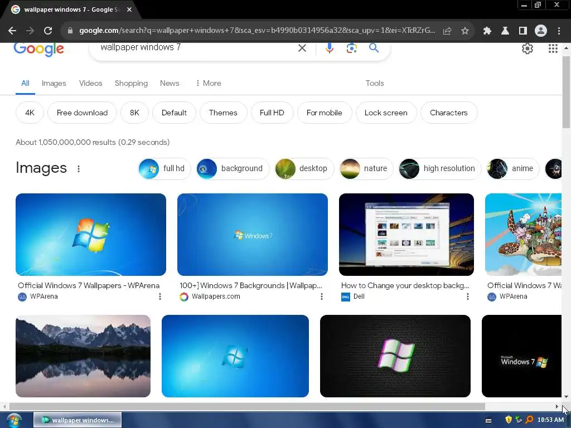This screenshot has width=571, height=428.
Task: Refine images with the nature chip
Action: click(366, 168)
